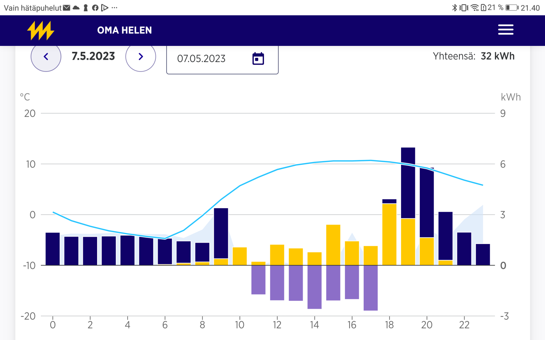Viewport: 545px width, 340px height.
Task: Click the dark bar at hour 9
Action: coord(221,233)
